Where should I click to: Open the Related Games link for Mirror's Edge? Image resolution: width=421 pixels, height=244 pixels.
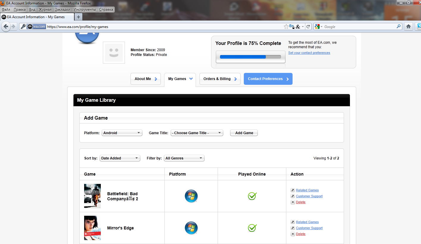(307, 222)
